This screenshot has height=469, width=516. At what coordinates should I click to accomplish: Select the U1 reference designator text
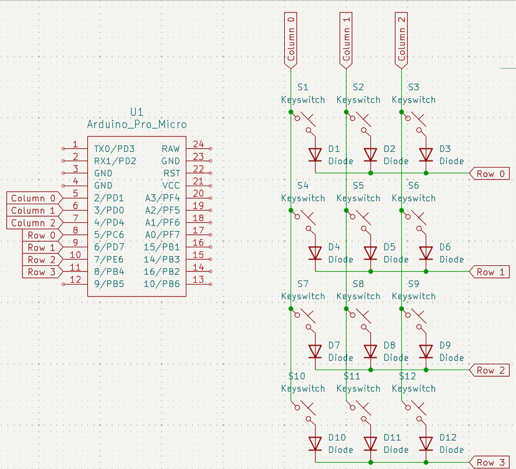tap(136, 111)
